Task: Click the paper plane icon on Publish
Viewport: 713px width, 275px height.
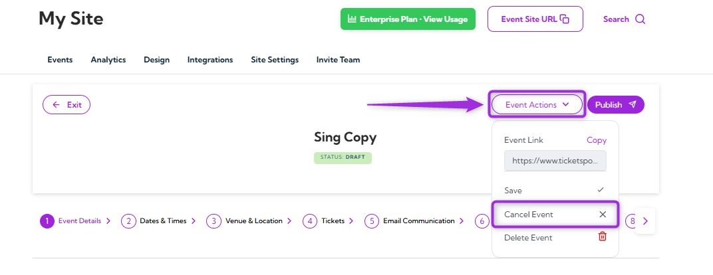Action: pyautogui.click(x=633, y=104)
